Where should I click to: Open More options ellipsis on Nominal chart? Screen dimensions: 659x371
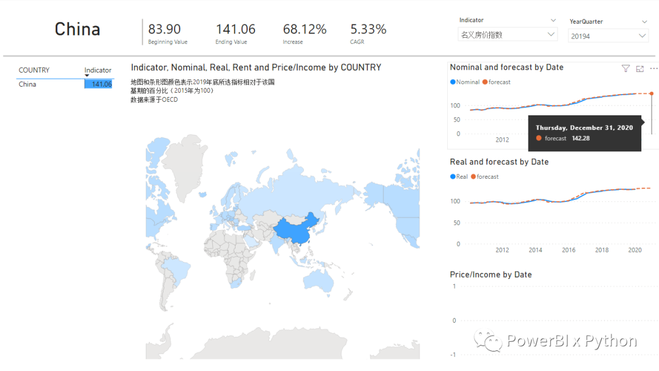[x=654, y=69]
